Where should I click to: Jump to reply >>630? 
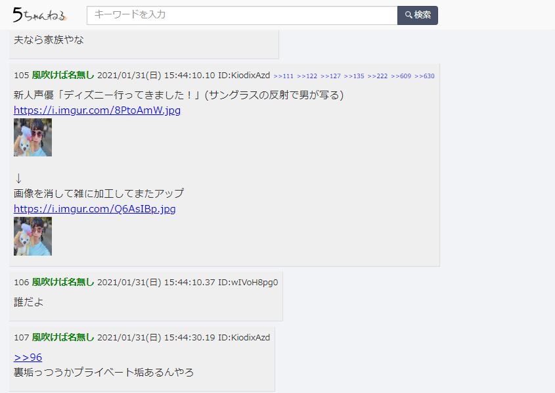pyautogui.click(x=424, y=76)
